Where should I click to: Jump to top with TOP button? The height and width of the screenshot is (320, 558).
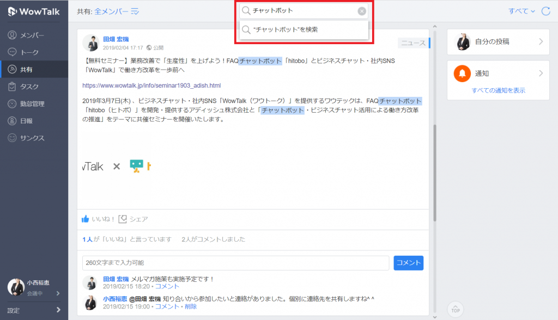tap(456, 309)
